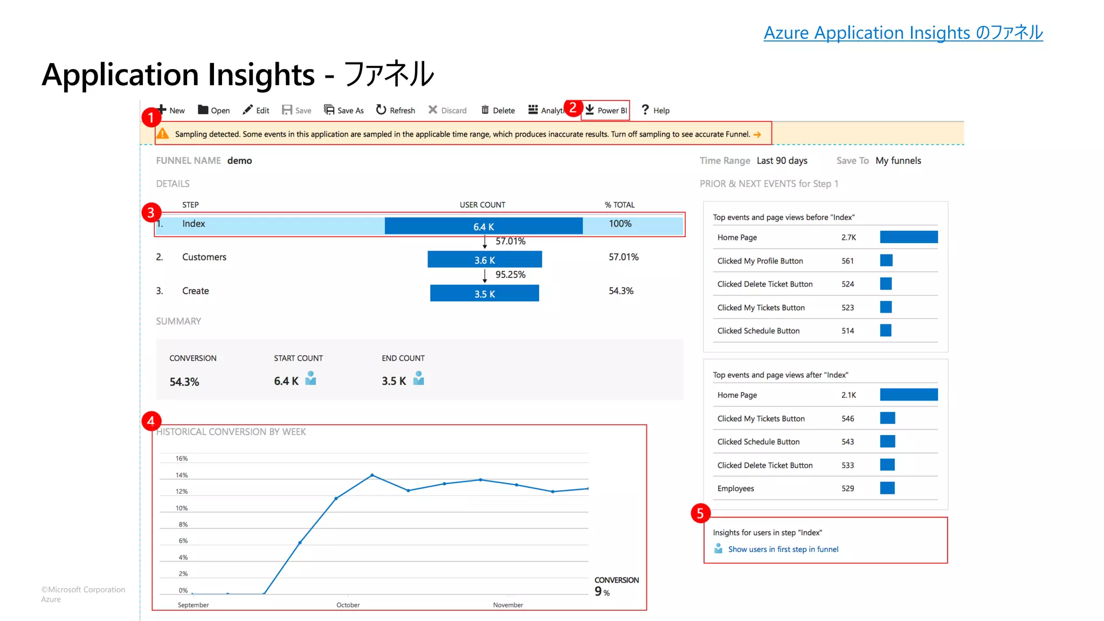This screenshot has width=1104, height=621.
Task: Click the 95.25% conversion between Customers and Create
Action: [x=510, y=275]
